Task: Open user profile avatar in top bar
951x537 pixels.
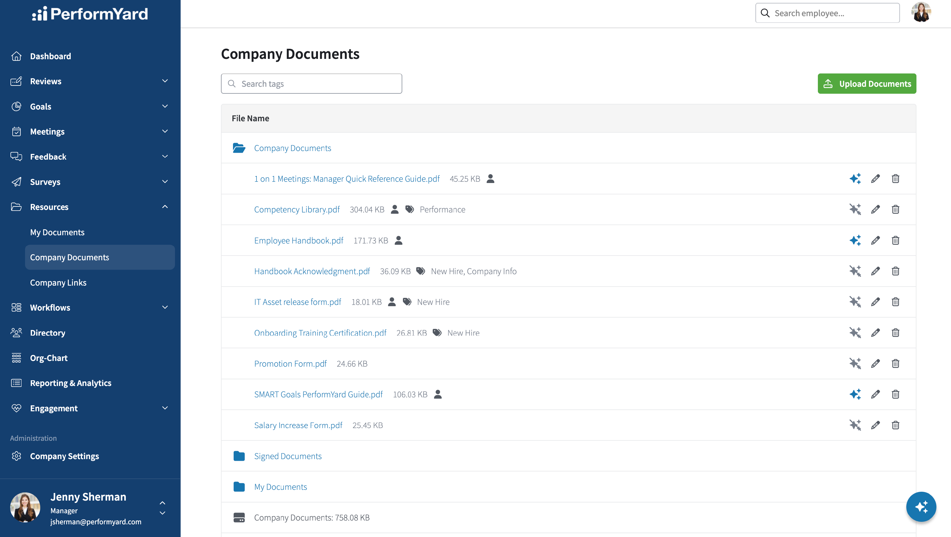Action: pyautogui.click(x=921, y=13)
